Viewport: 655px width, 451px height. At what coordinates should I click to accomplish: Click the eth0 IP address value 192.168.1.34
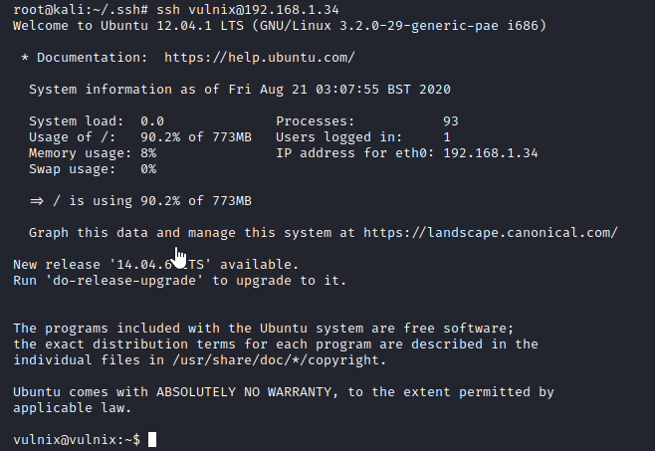[491, 153]
